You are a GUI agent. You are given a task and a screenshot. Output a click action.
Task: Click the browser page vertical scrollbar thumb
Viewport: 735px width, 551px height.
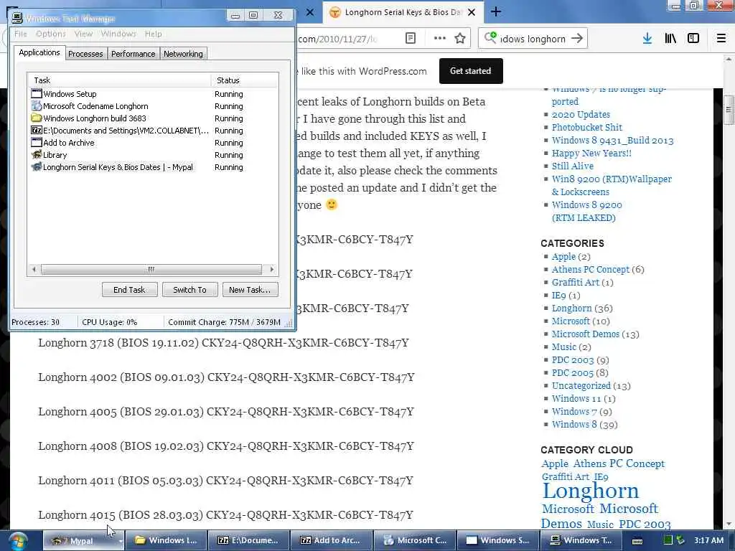[x=728, y=110]
